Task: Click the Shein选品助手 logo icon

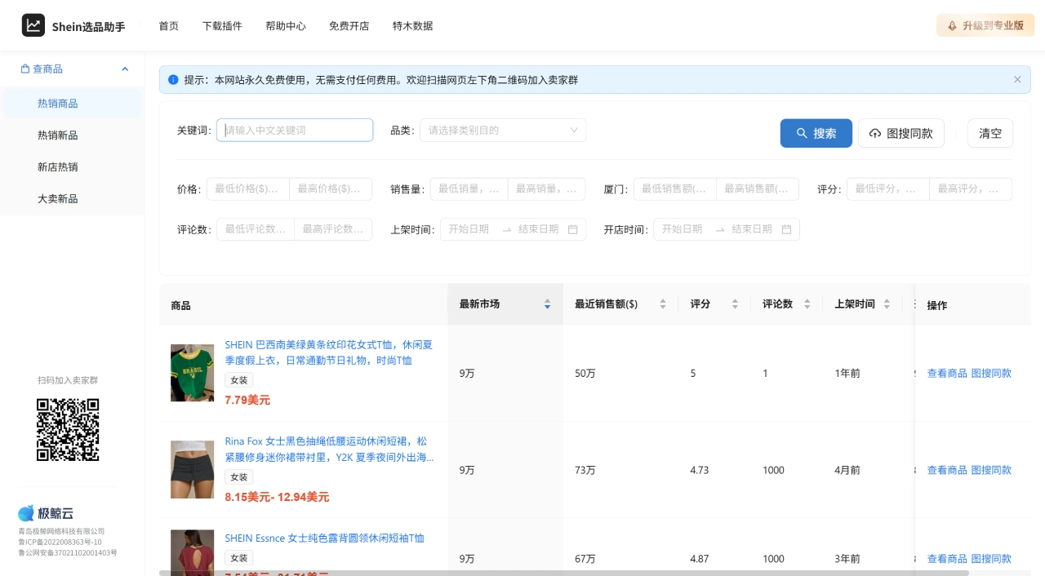Action: coord(33,25)
